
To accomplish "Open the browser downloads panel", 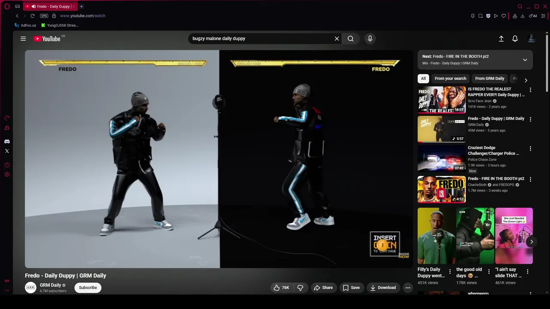I will (x=522, y=16).
